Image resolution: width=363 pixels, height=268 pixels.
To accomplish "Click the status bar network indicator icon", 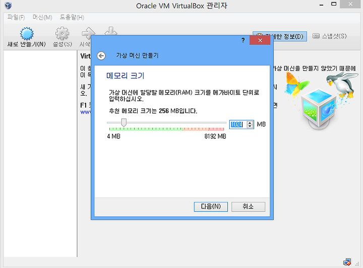I will coord(347,262).
